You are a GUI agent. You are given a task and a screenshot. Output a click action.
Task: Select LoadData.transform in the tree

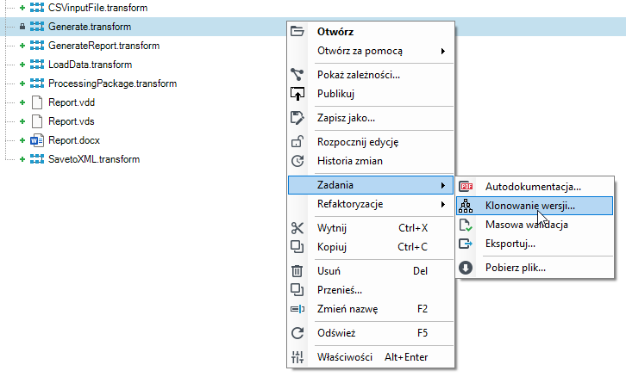pos(90,65)
